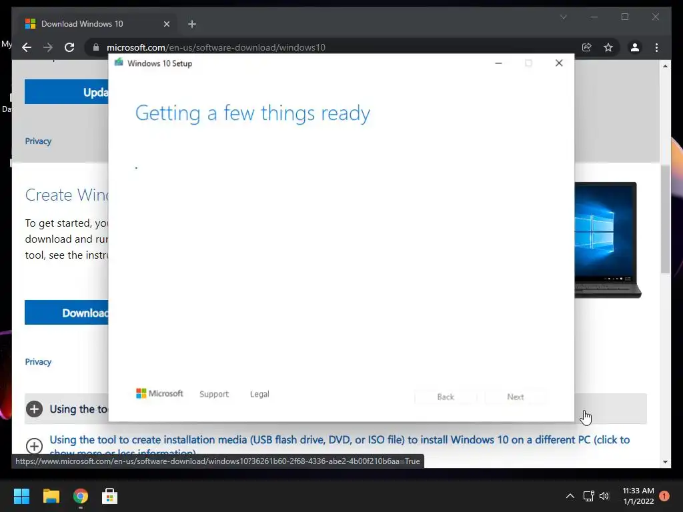Click the Update now blue button
The image size is (683, 512).
(66, 92)
